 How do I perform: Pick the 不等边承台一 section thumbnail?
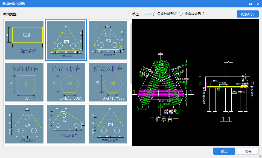[24, 124]
